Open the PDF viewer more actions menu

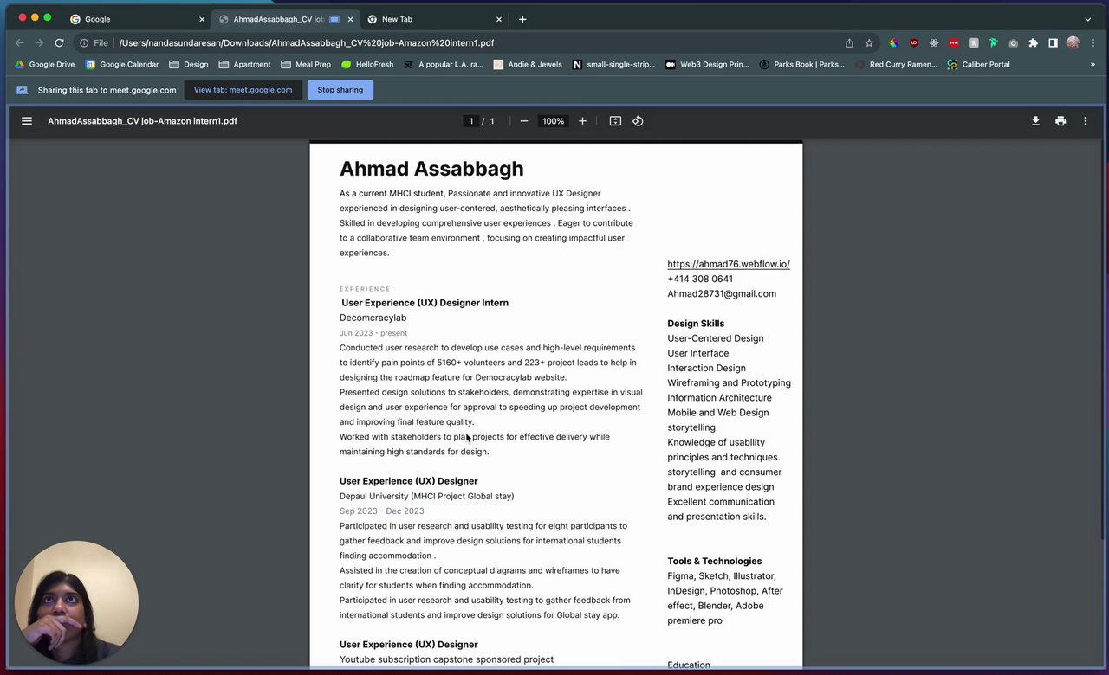tap(1085, 121)
